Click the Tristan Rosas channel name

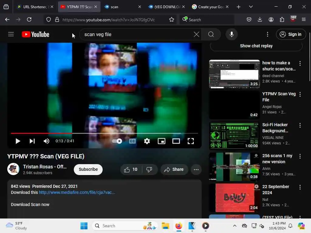[45, 167]
